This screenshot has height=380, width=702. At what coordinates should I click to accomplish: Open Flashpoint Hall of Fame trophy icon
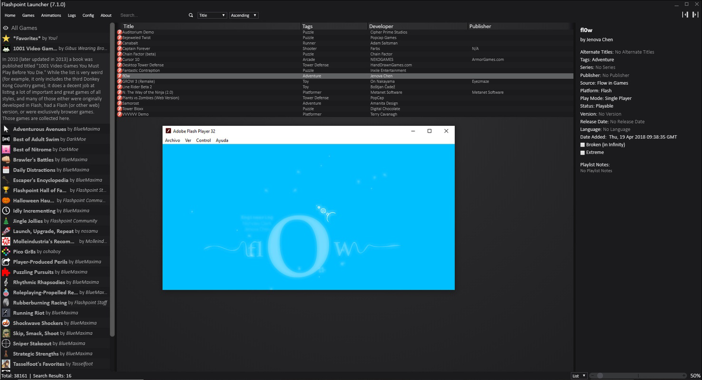click(x=6, y=190)
